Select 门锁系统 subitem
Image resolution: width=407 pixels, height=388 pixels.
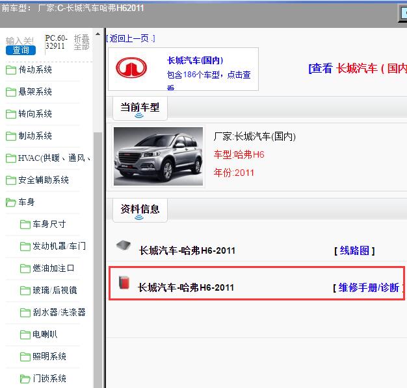(49, 378)
